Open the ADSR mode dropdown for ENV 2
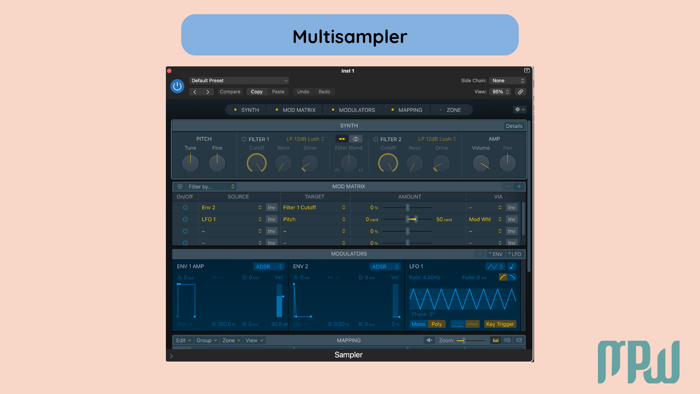This screenshot has height=394, width=700. click(x=385, y=266)
